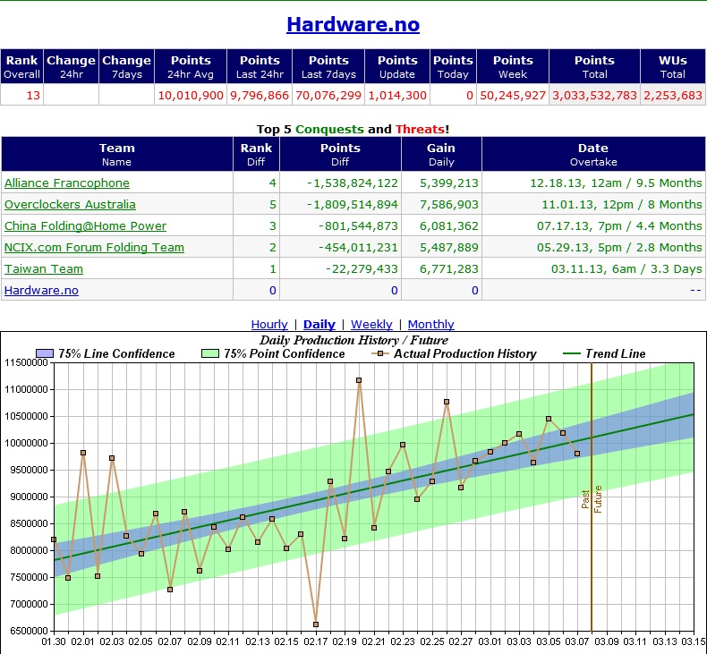This screenshot has height=654, width=707.
Task: Click the Date Overtake column header
Action: click(593, 154)
